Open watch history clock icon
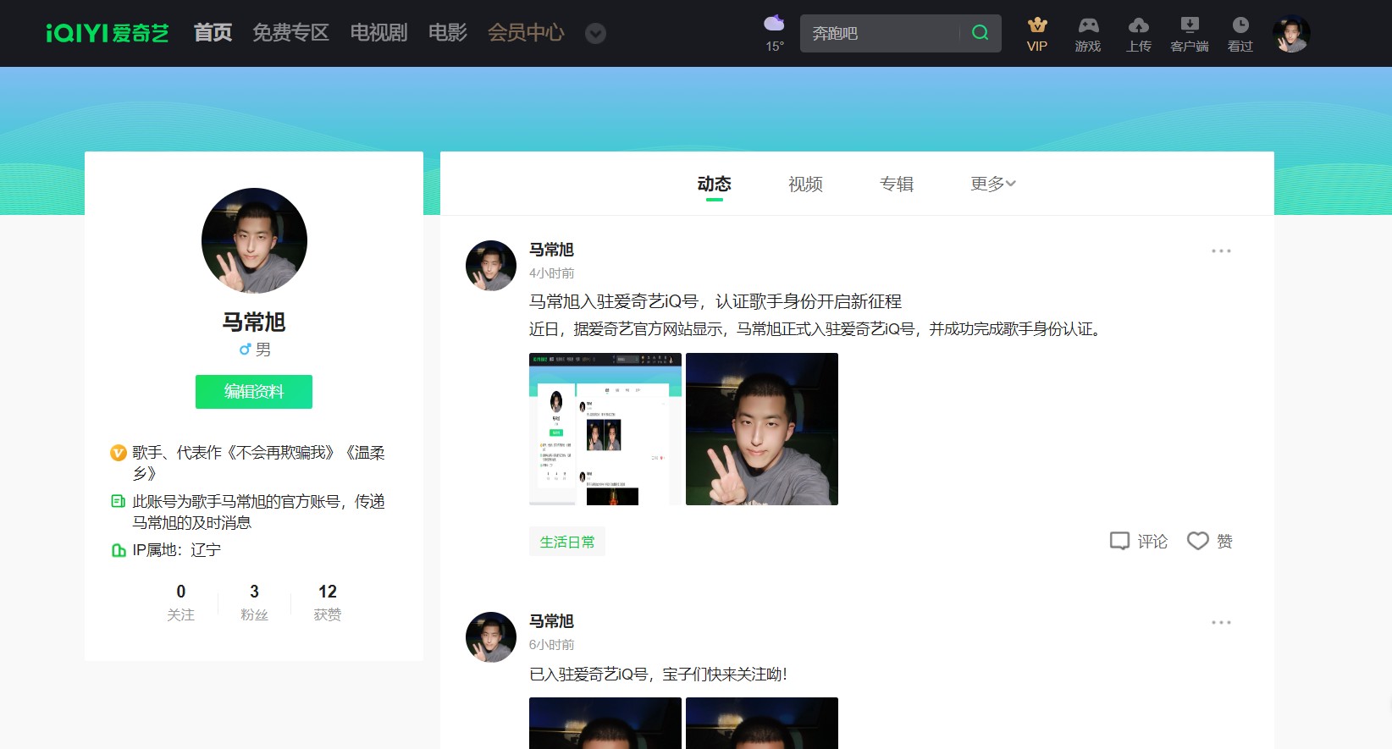Screen dimensions: 1392x749 pyautogui.click(x=1240, y=25)
